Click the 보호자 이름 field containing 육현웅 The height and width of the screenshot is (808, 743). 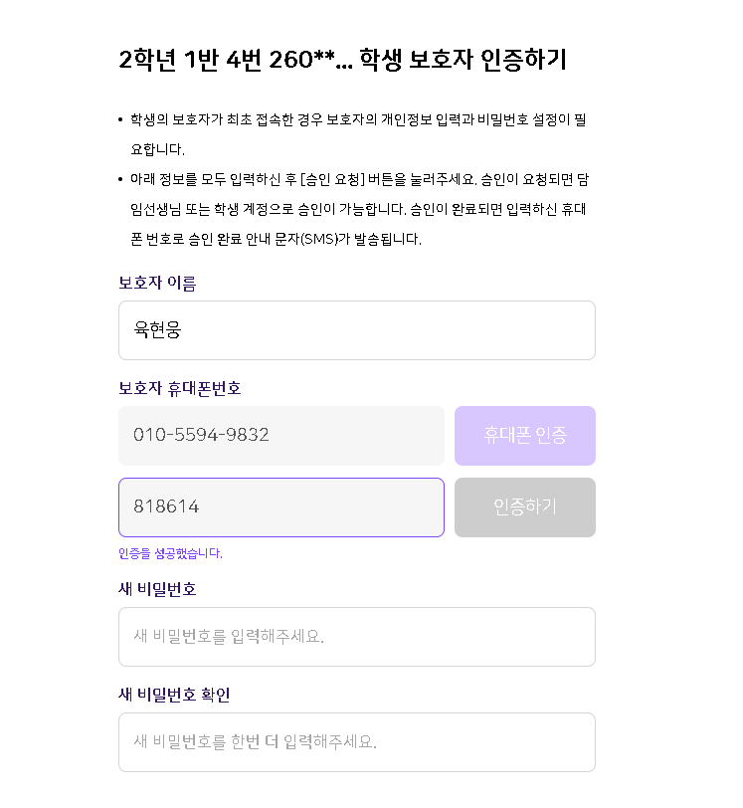pos(356,330)
